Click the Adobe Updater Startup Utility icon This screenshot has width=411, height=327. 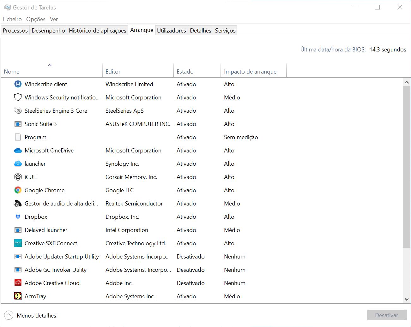18,256
